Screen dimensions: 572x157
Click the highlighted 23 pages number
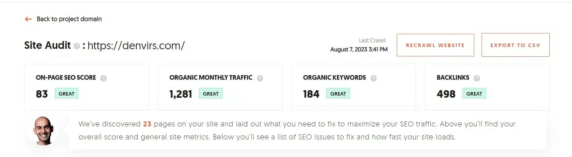(147, 124)
